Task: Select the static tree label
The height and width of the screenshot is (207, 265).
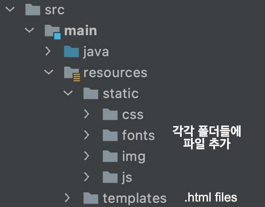Action: (x=121, y=93)
